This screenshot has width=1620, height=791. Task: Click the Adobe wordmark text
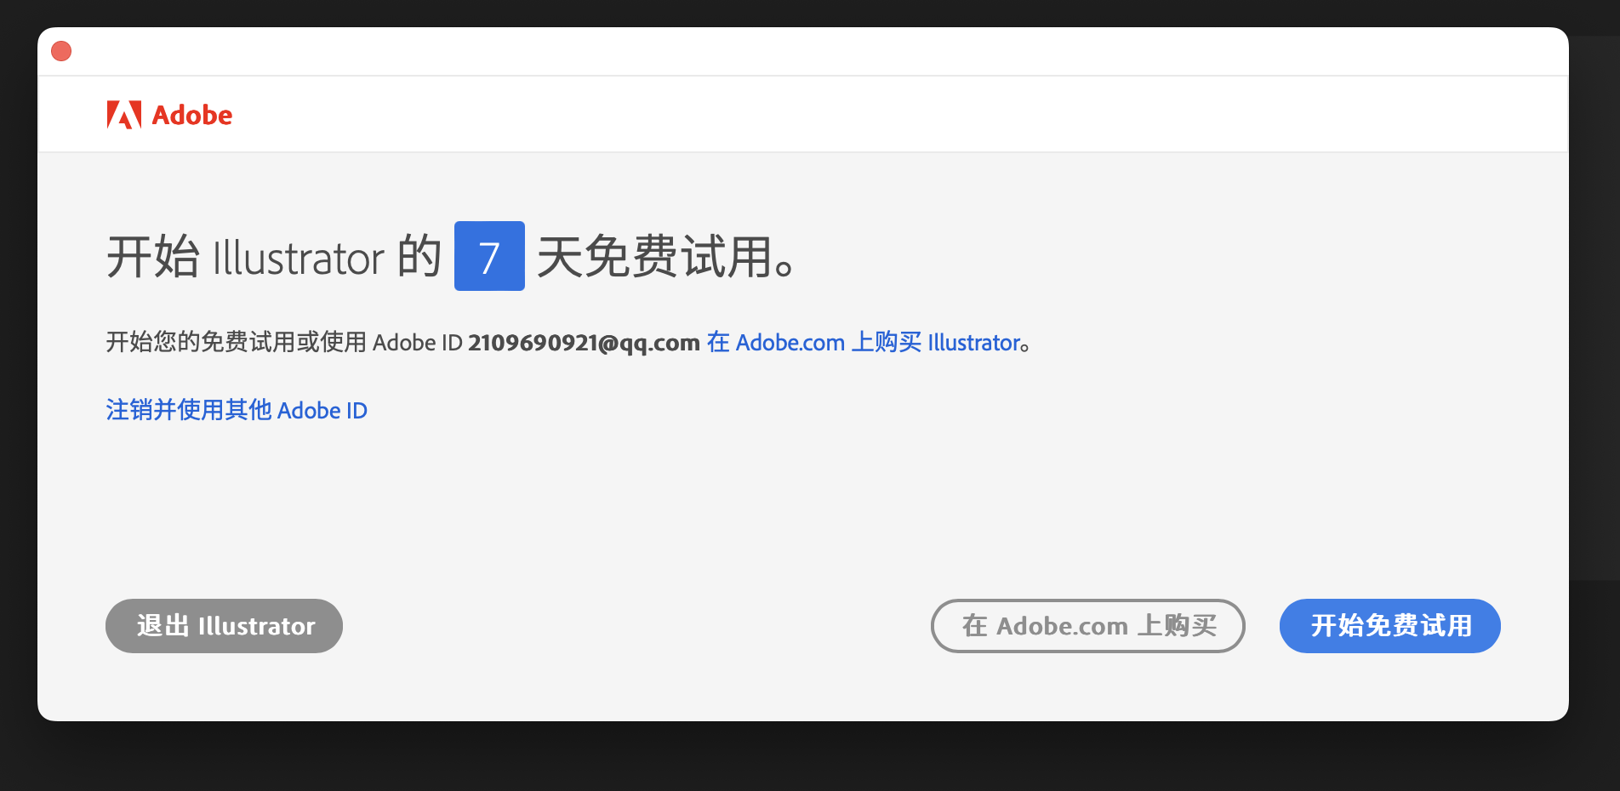(x=191, y=114)
